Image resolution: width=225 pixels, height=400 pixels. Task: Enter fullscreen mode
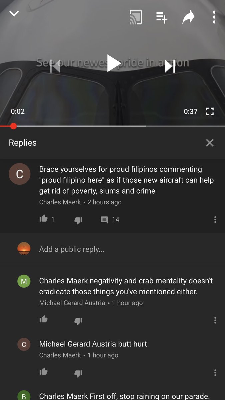point(210,111)
